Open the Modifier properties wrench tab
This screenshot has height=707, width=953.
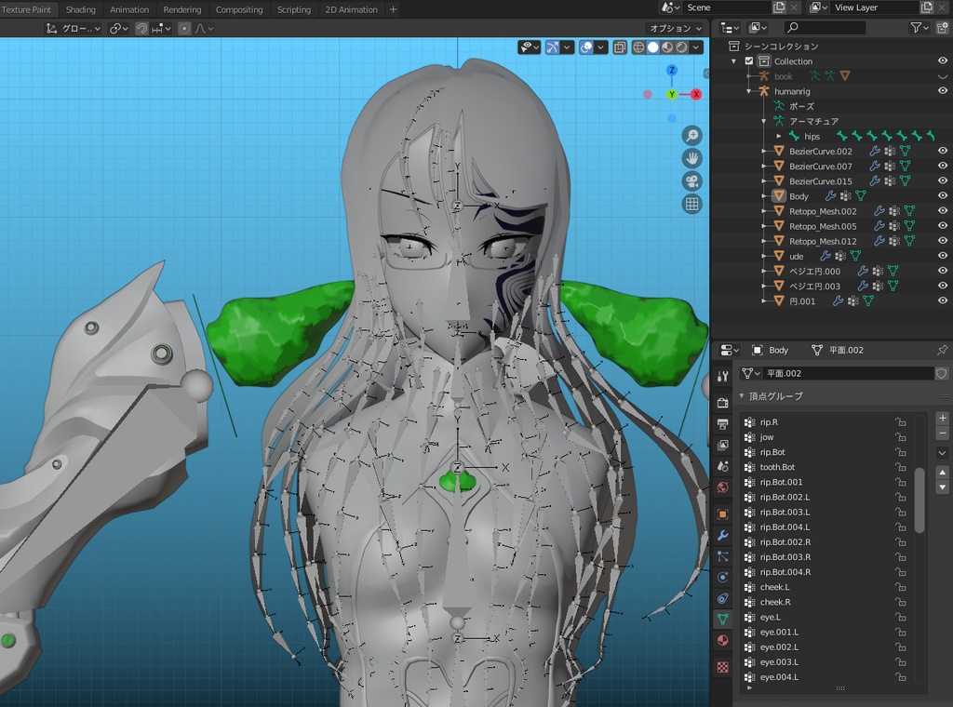(723, 535)
